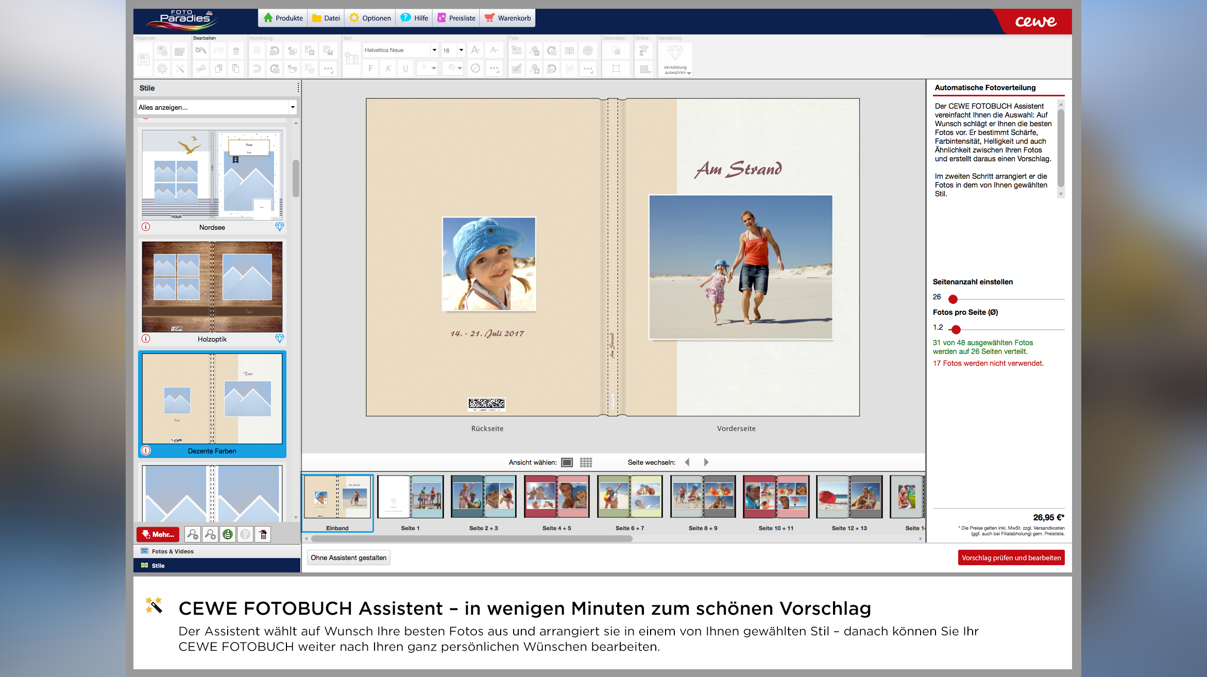
Task: Toggle the Bold F text button
Action: pyautogui.click(x=370, y=68)
